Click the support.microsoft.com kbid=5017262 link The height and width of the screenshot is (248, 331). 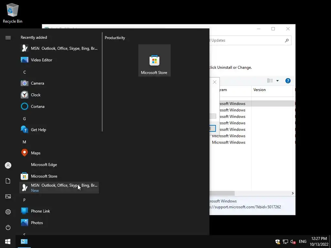pyautogui.click(x=246, y=207)
